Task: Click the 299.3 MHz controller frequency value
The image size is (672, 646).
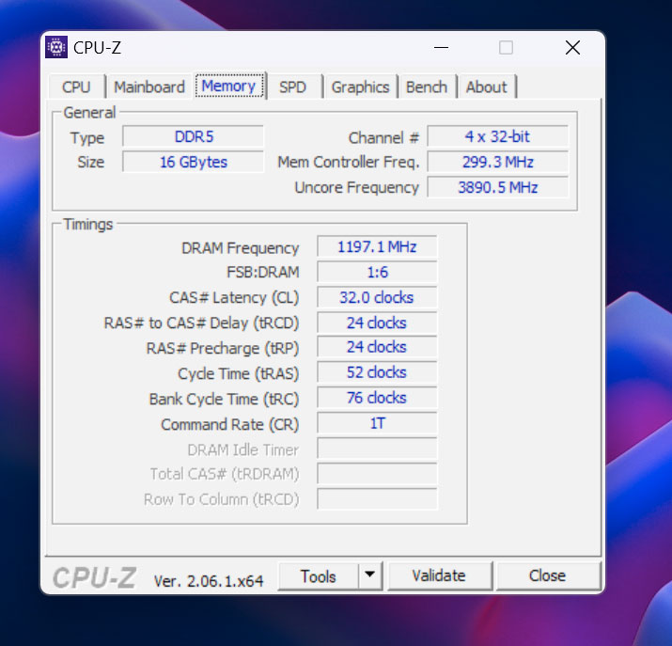Action: (x=497, y=162)
